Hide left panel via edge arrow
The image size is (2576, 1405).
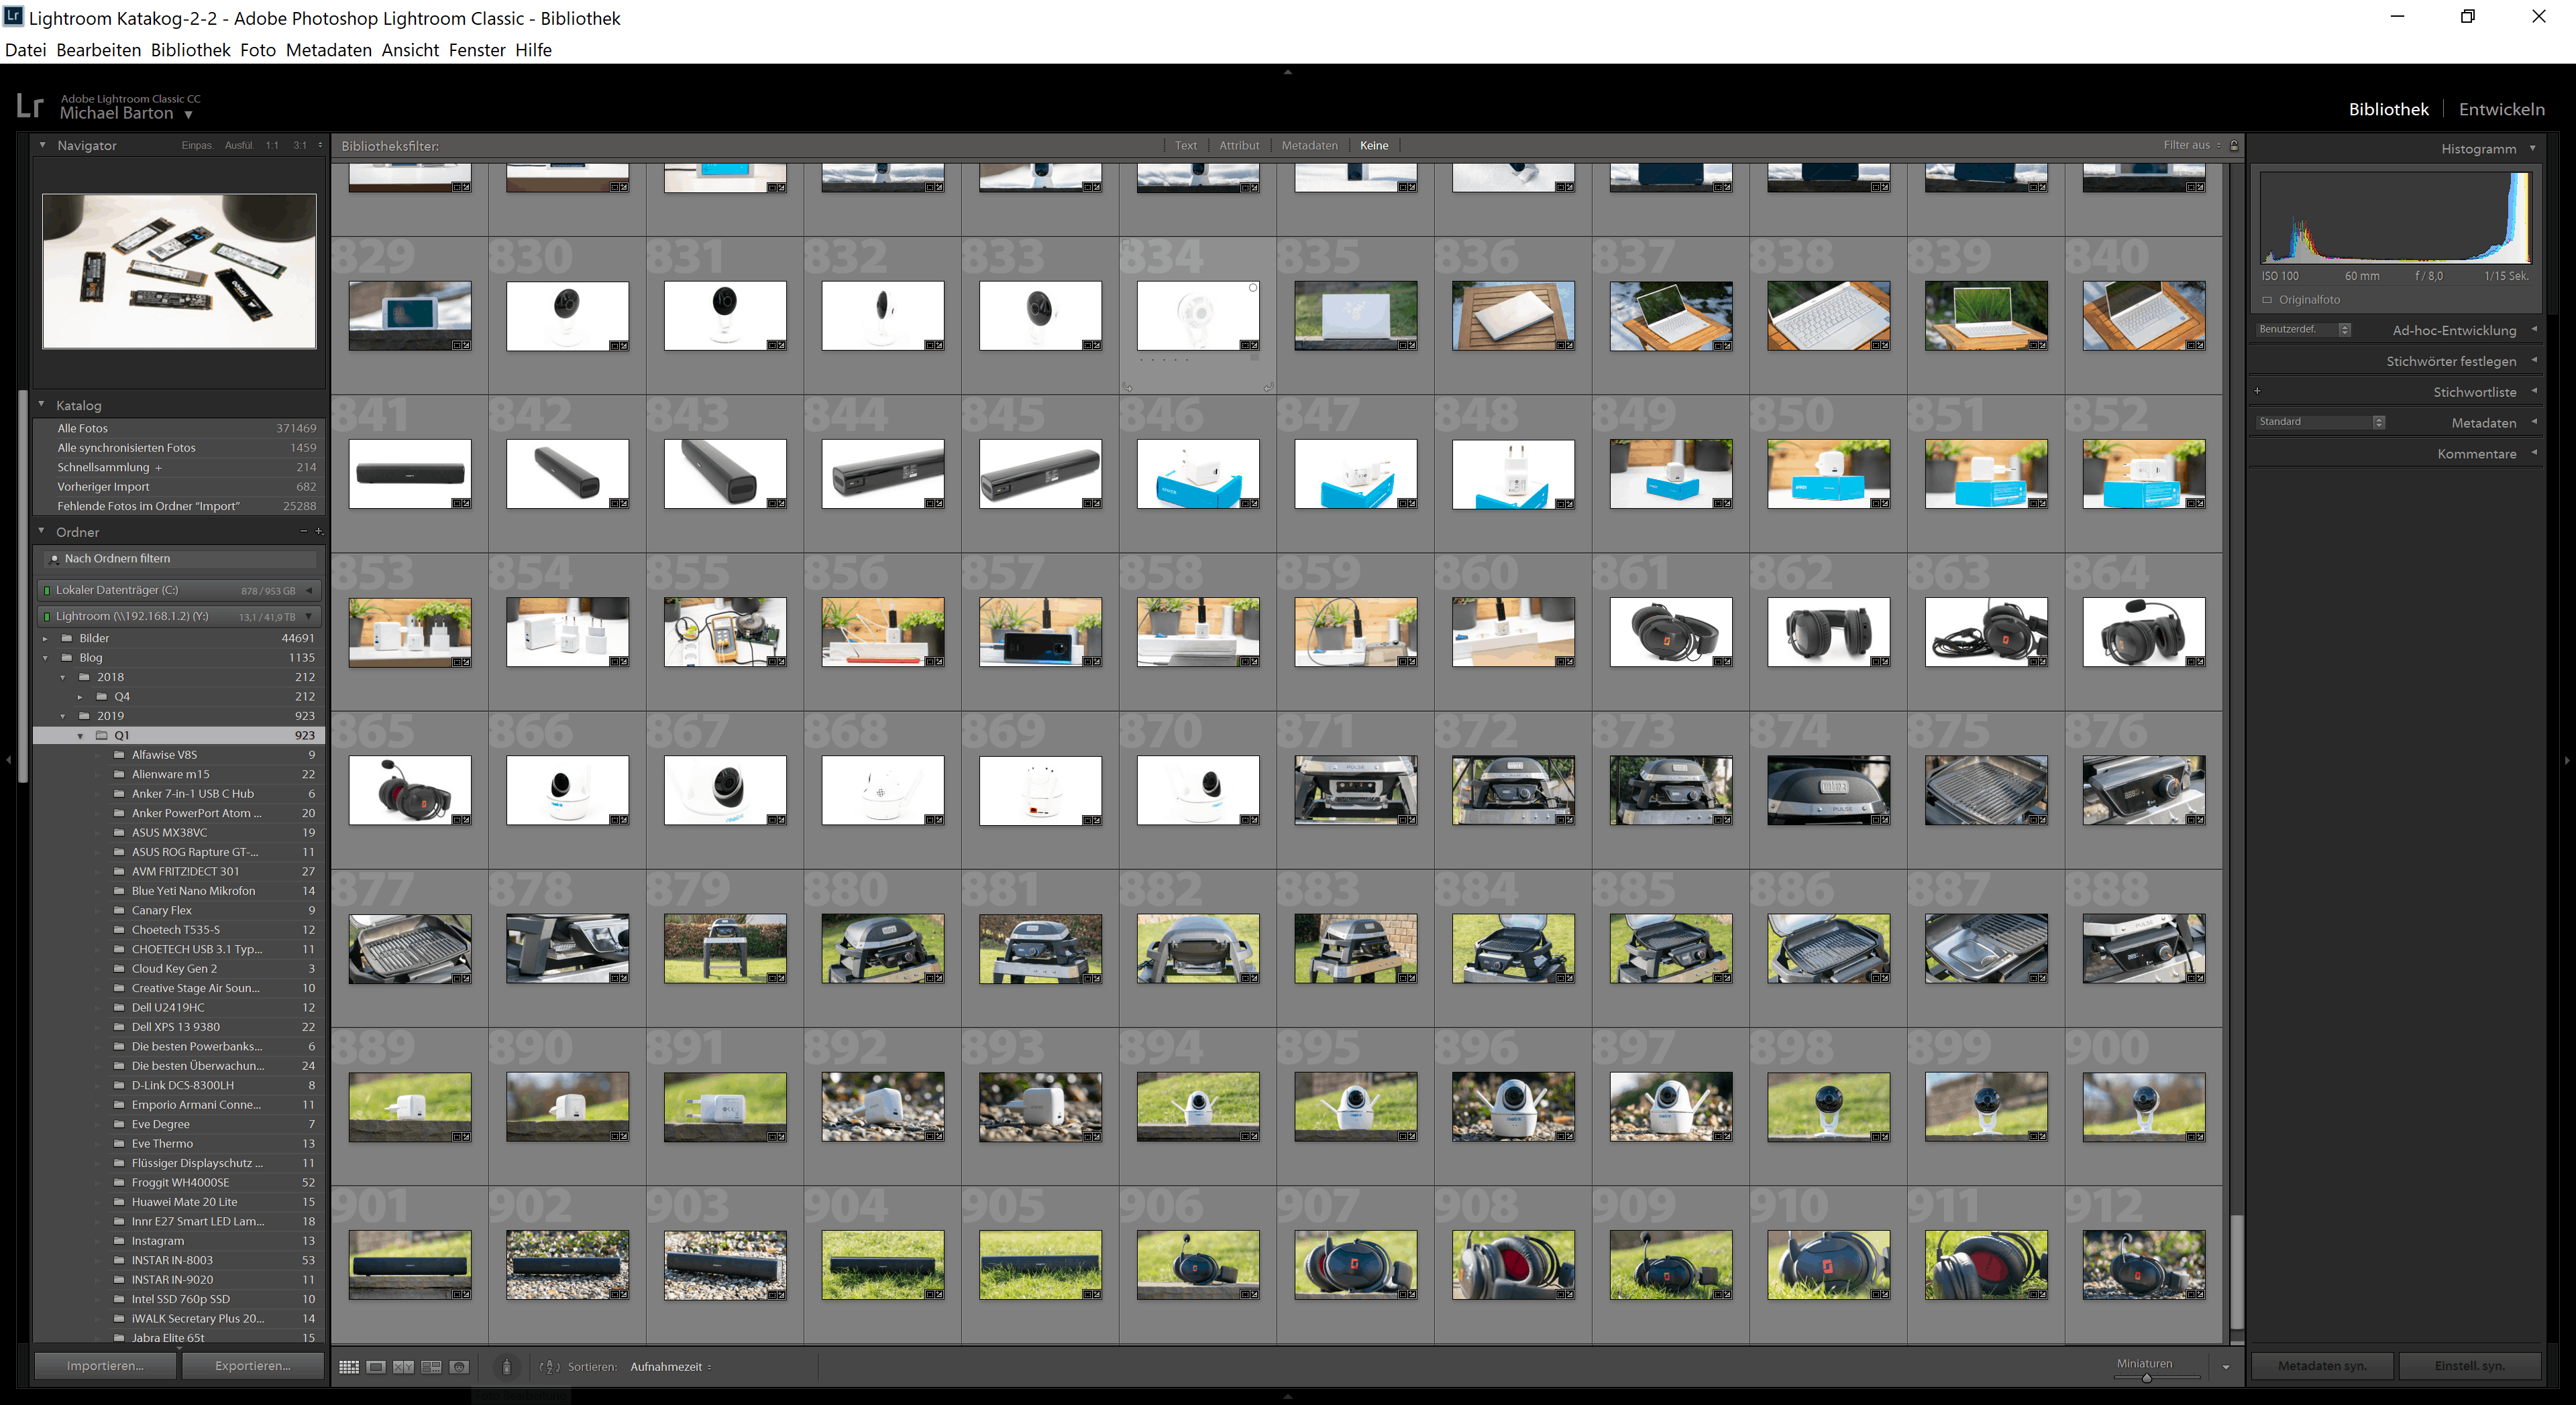point(9,760)
